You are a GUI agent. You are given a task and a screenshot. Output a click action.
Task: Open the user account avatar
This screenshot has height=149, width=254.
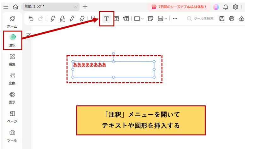tap(216, 7)
